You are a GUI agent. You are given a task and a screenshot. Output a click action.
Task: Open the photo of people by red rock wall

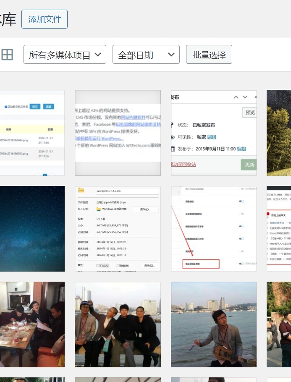[x=279, y=324]
